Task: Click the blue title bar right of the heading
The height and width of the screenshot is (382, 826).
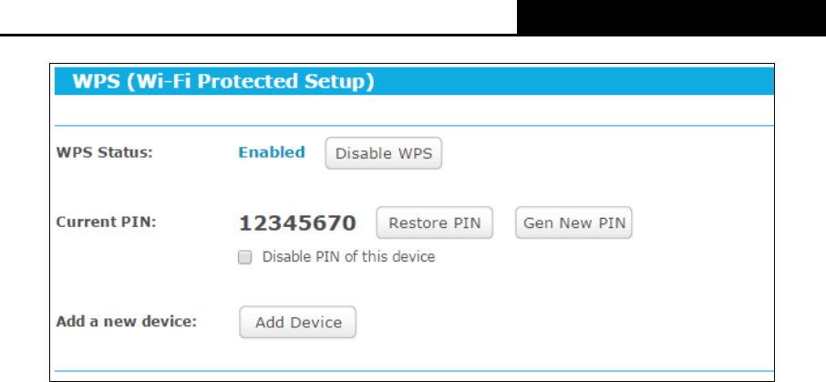Action: click(574, 81)
